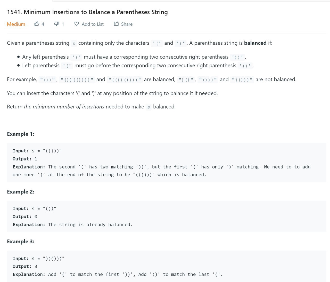This screenshot has height=282, width=330.
Task: Click the Example 1 heading
Action: (21, 134)
